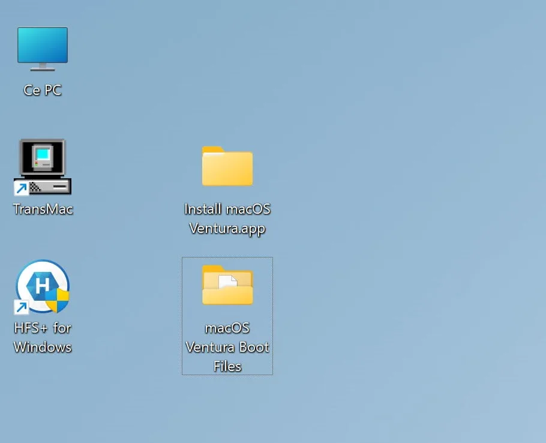Click the TransMac label text
Image resolution: width=546 pixels, height=443 pixels.
pyautogui.click(x=42, y=209)
